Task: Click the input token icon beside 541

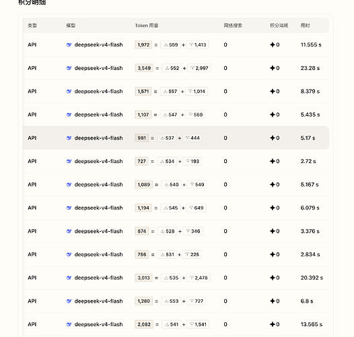Action: click(167, 324)
